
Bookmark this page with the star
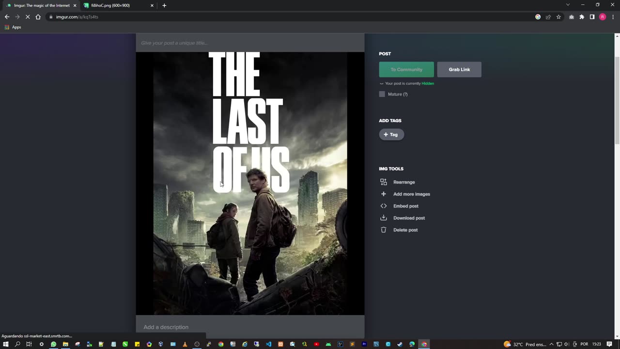click(558, 17)
